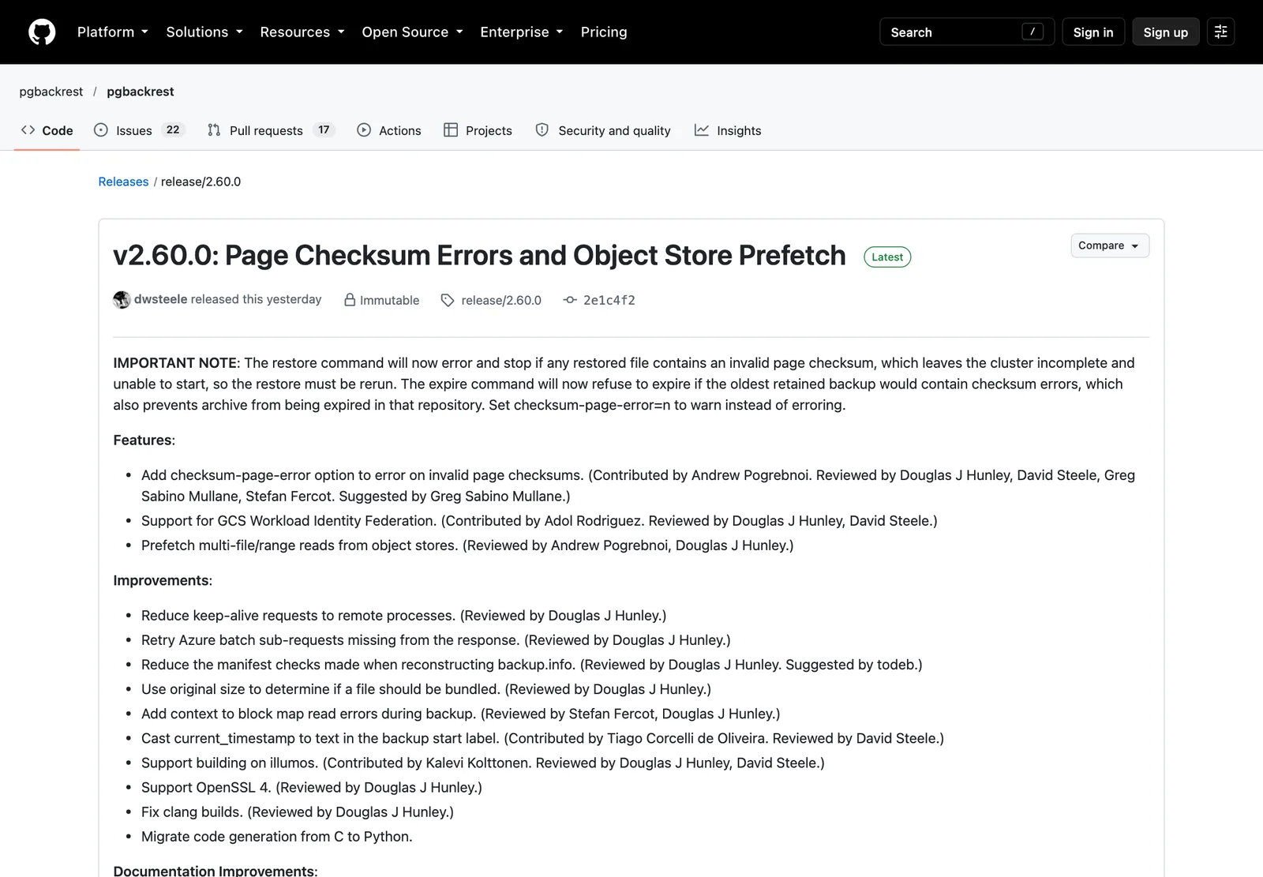1263x877 pixels.
Task: Go to GitHub homepage via Octocat logo
Action: click(42, 32)
